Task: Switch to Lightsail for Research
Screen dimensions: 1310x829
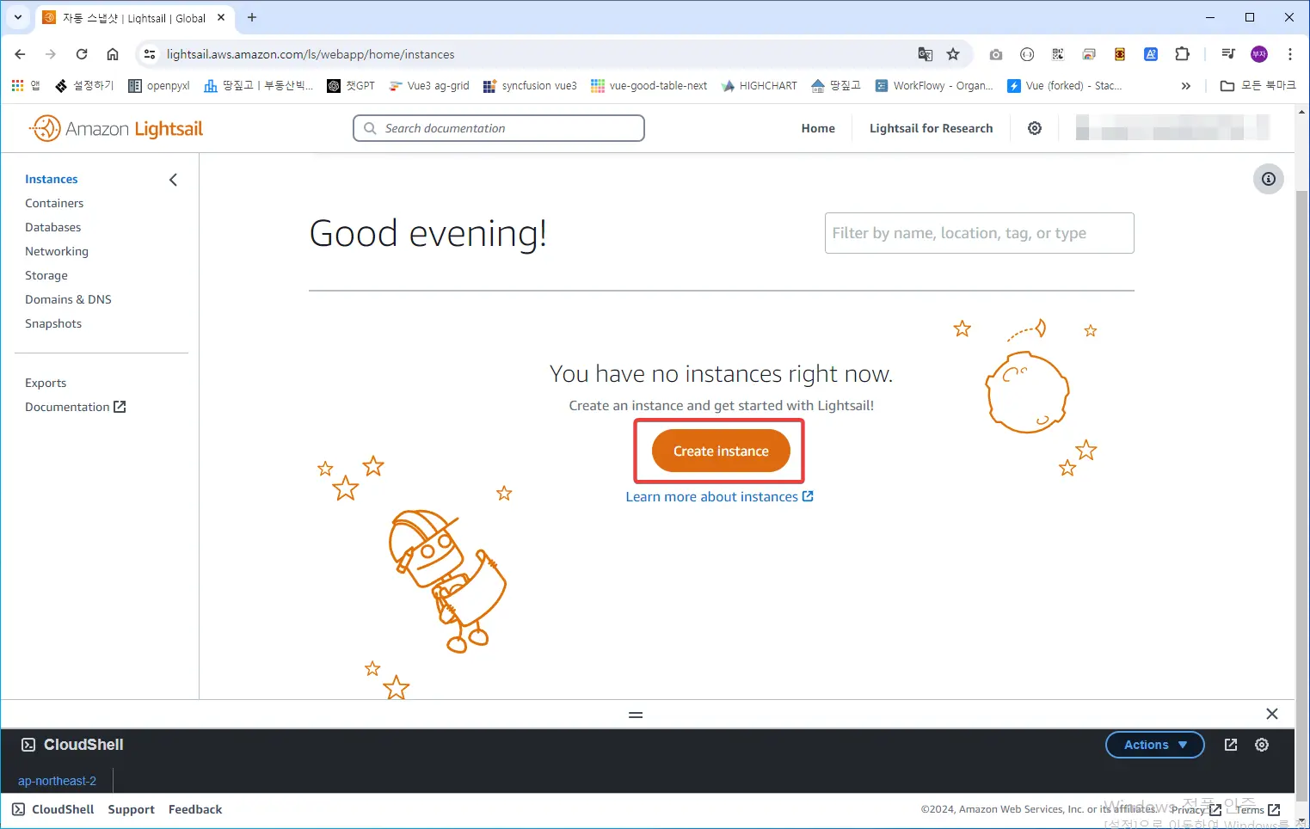Action: tap(931, 127)
